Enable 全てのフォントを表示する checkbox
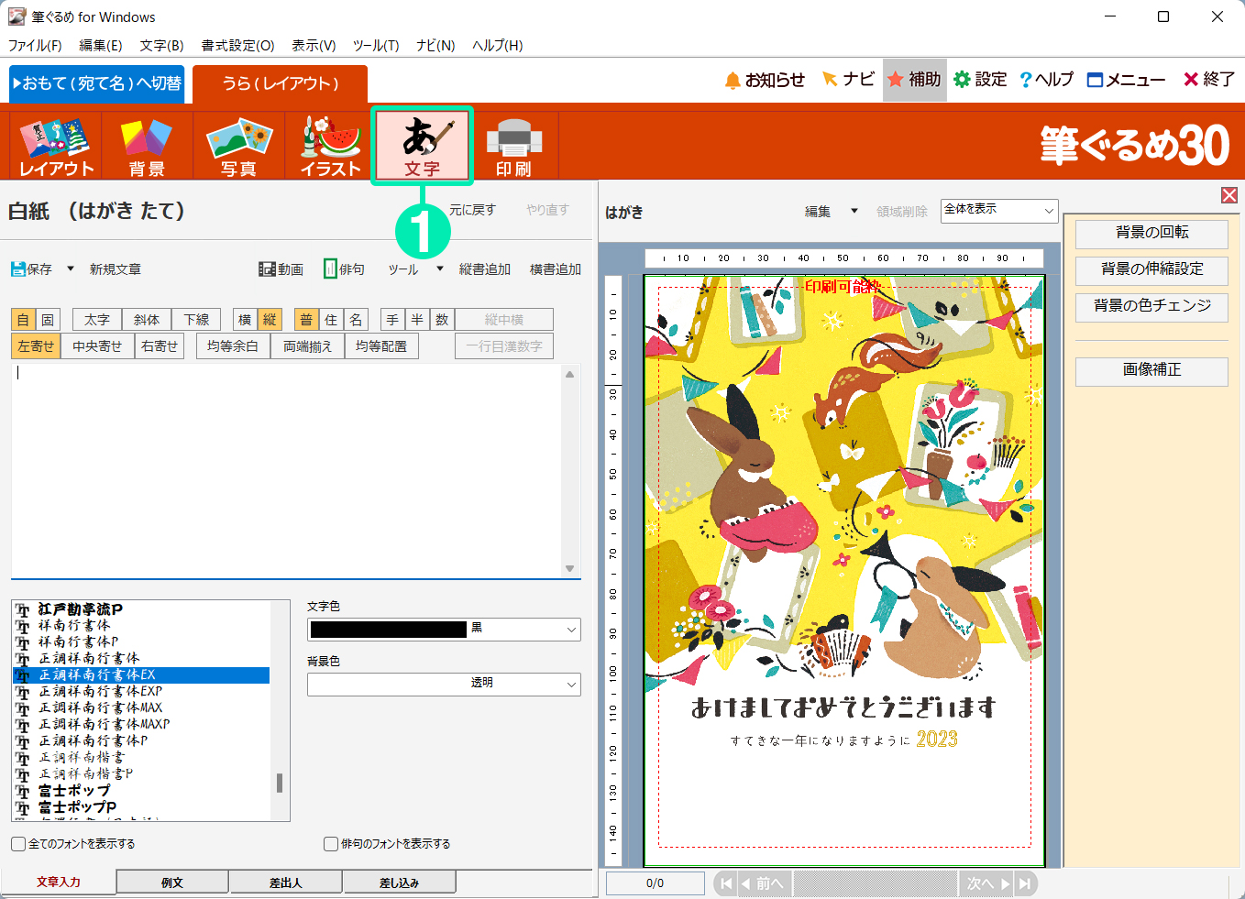This screenshot has width=1245, height=899. [x=18, y=844]
